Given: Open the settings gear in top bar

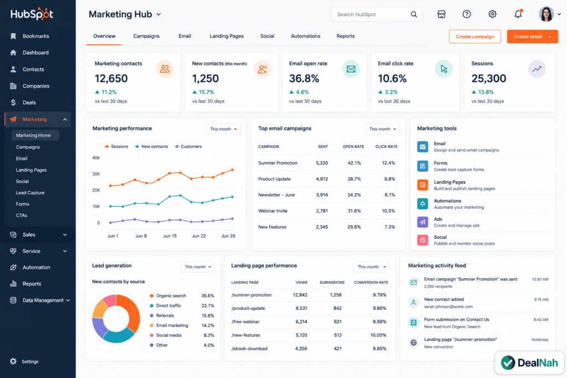Looking at the screenshot, I should pyautogui.click(x=492, y=14).
